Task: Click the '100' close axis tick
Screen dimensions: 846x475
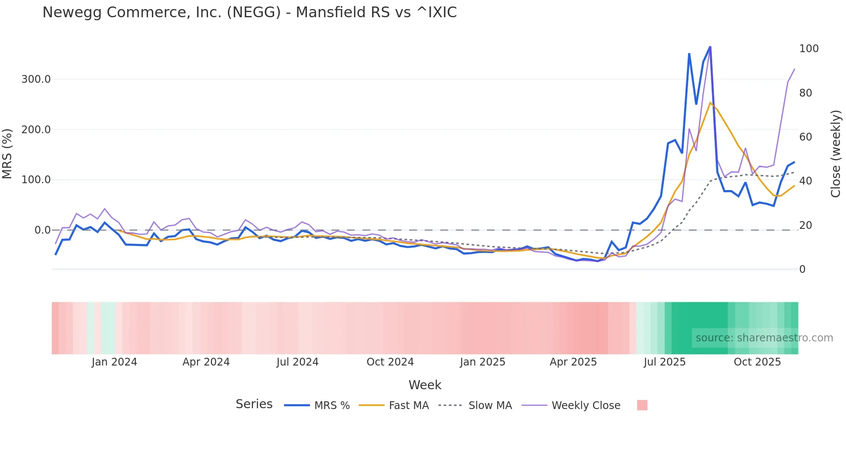Action: (x=809, y=49)
